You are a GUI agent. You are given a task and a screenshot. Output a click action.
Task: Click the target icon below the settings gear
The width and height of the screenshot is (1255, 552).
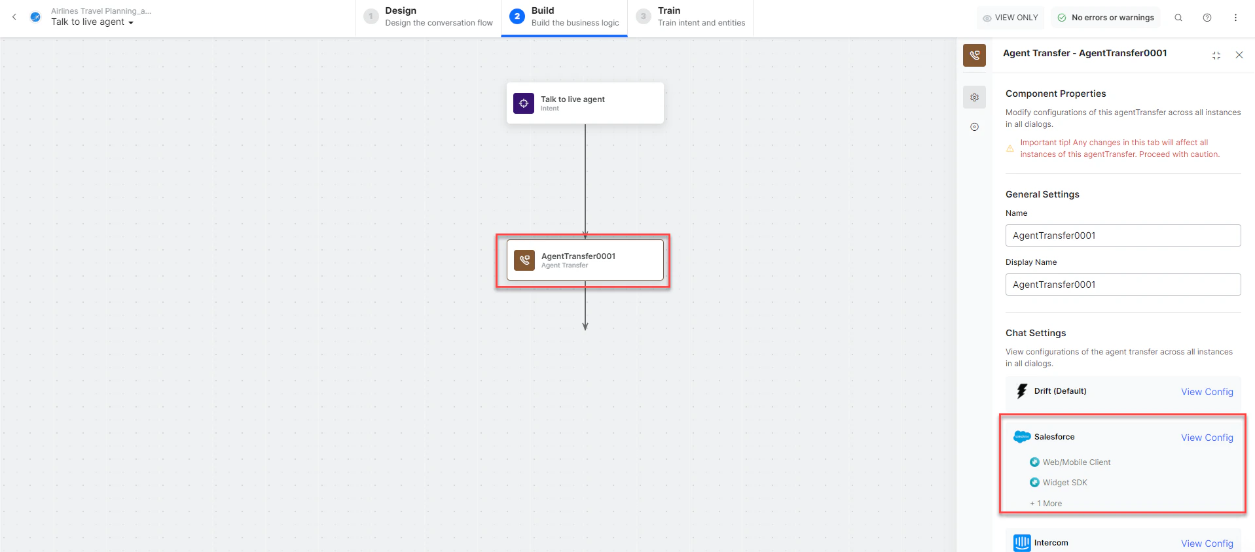(974, 126)
